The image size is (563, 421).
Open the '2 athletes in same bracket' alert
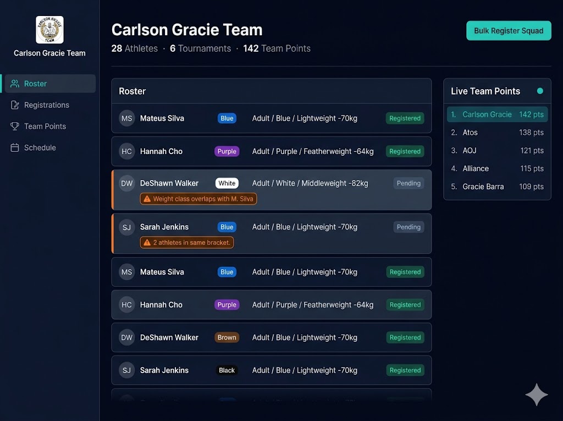tap(187, 243)
